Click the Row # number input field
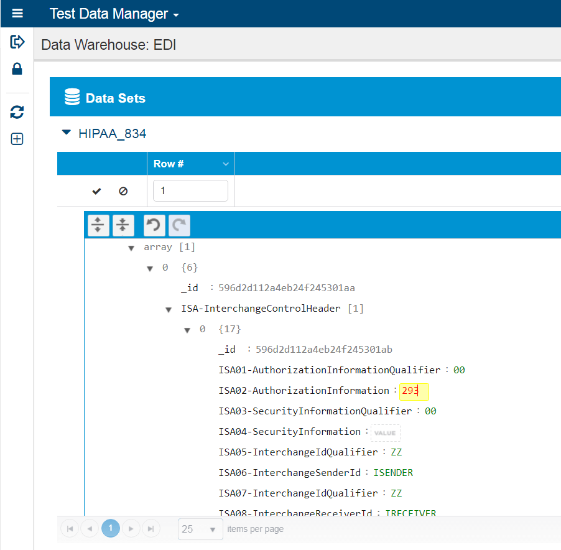The width and height of the screenshot is (561, 550). pos(190,191)
